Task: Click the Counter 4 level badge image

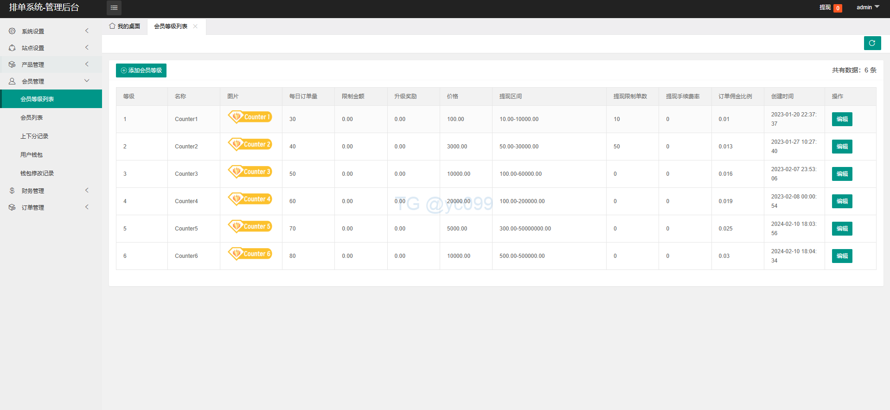Action: pos(250,199)
